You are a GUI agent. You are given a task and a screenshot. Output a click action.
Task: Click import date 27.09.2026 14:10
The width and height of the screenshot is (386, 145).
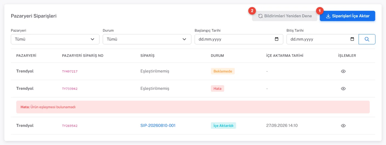click(x=282, y=126)
